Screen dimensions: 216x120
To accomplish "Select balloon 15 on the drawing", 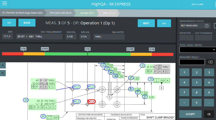I will (143, 66).
